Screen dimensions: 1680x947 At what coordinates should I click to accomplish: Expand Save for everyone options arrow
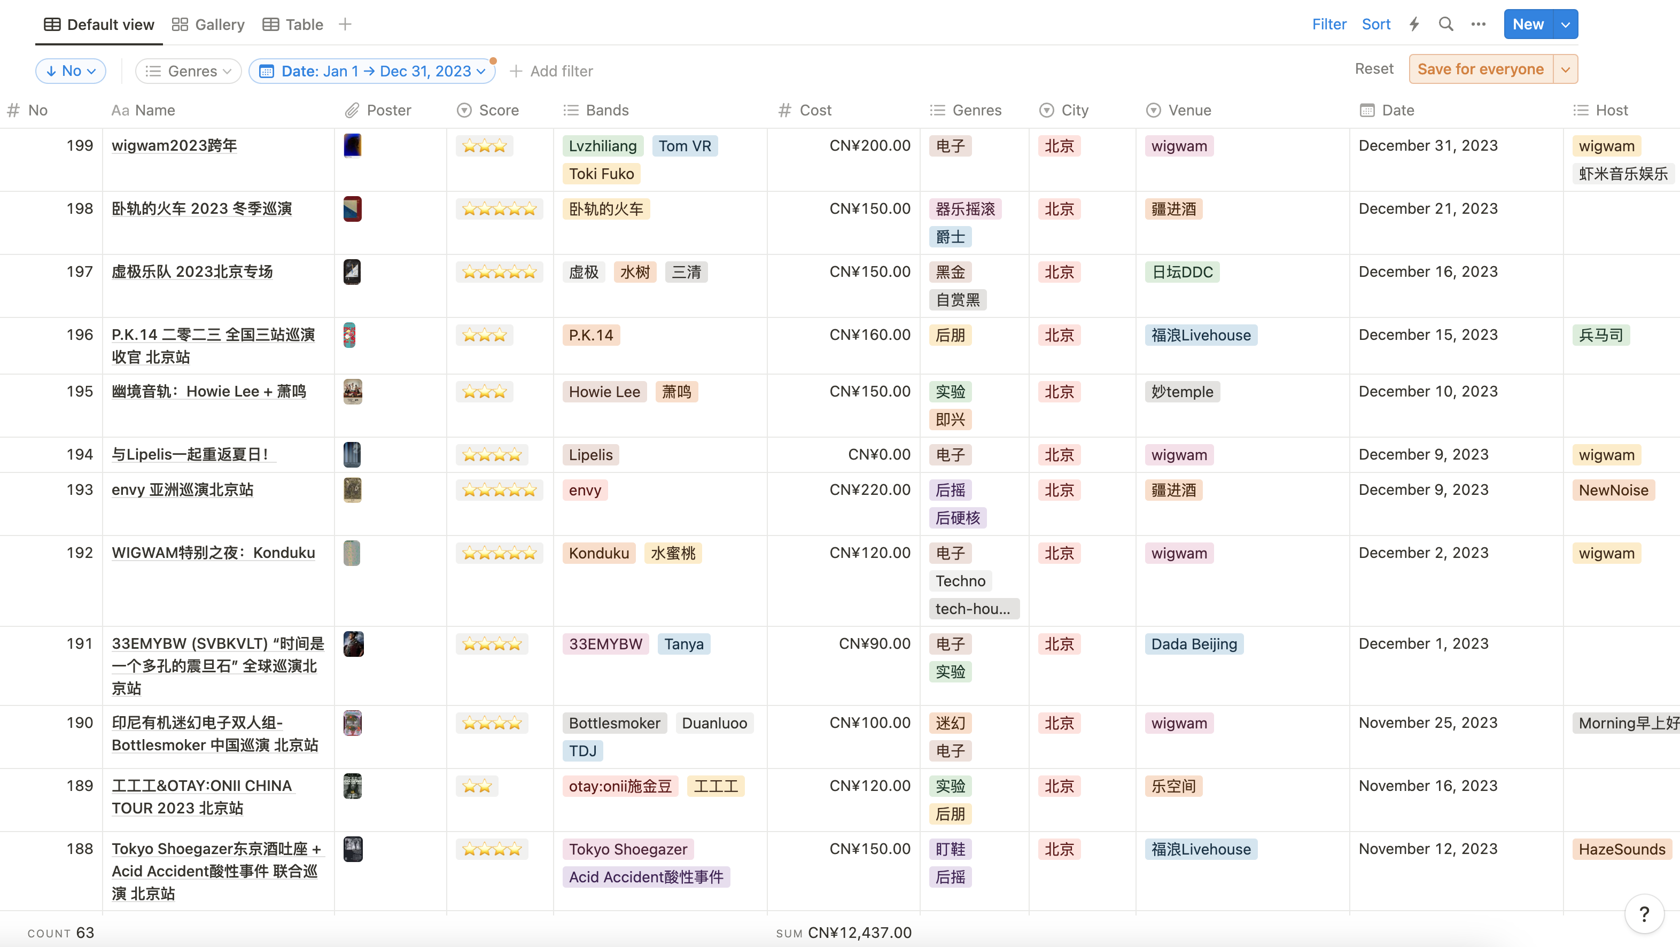click(1565, 69)
